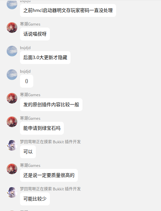Open the bsjdjd username above "后面3.0大更新才隐藏"

[x=25, y=48]
